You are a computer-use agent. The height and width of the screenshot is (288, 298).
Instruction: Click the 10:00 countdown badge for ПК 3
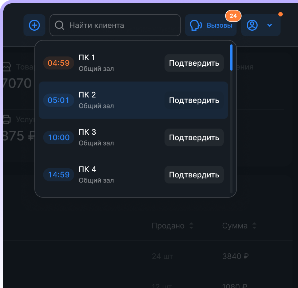[x=58, y=137]
